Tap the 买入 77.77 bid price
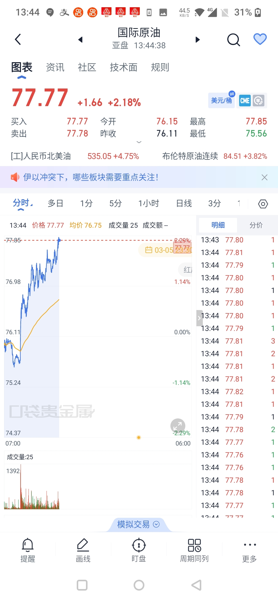Screen dimensions: 278x604 (x=77, y=121)
